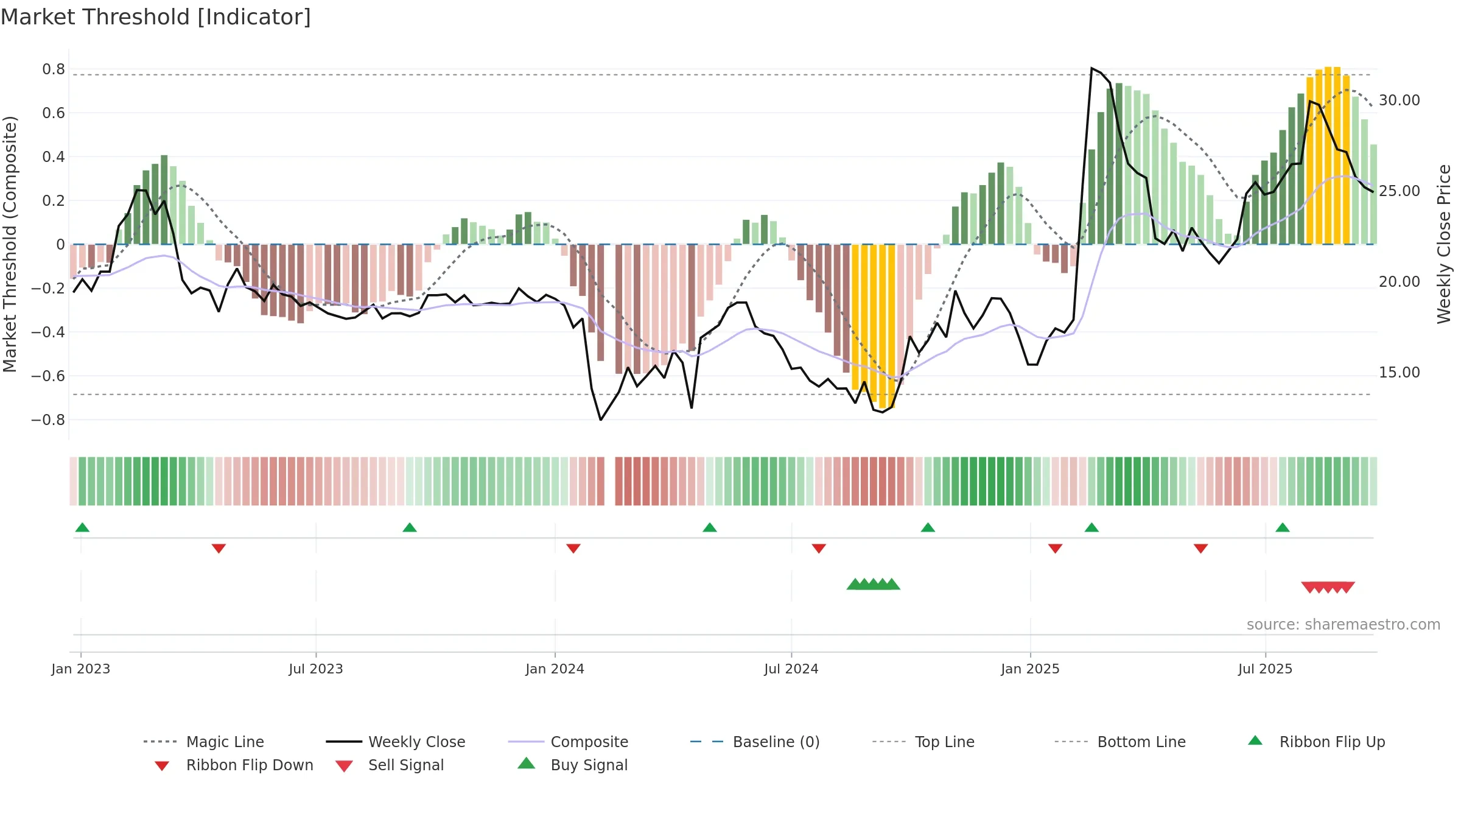Click the Weekly Close Price axis title
The width and height of the screenshot is (1461, 822).
click(1444, 244)
